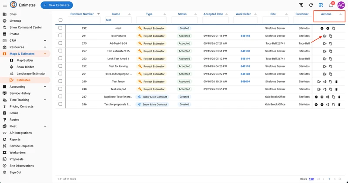The height and width of the screenshot is (183, 348).
Task: Expand the Accounting sidebar section
Action: (45, 87)
